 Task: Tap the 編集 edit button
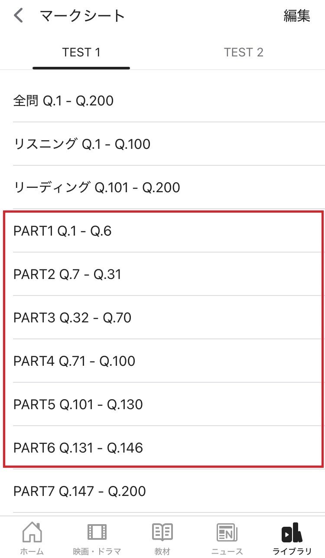pyautogui.click(x=297, y=16)
